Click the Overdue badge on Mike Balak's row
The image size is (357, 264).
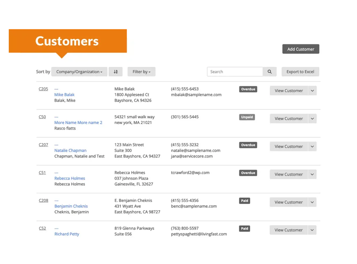pyautogui.click(x=248, y=89)
